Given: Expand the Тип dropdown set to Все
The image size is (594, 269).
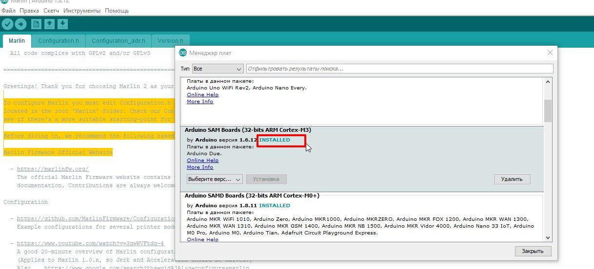Looking at the screenshot, I should 217,69.
